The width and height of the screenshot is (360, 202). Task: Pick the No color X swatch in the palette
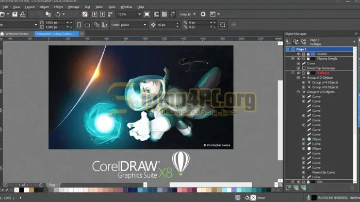click(17, 190)
